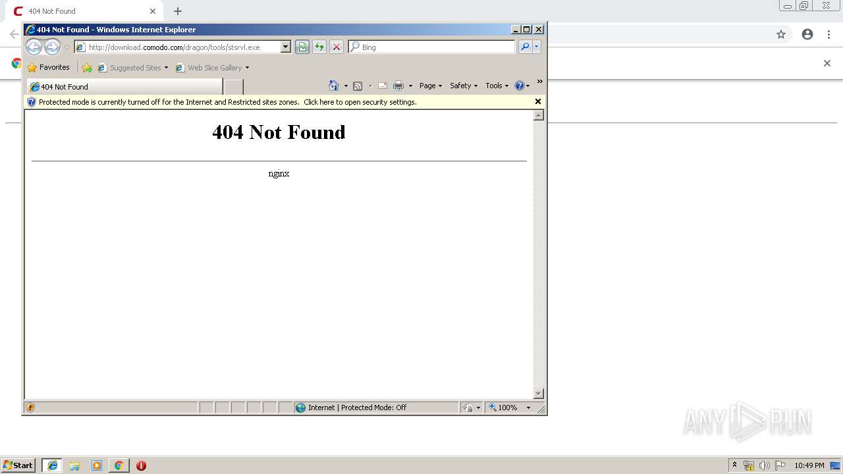Expand the Web Slice Gallery arrow
The width and height of the screenshot is (843, 474).
click(x=248, y=68)
